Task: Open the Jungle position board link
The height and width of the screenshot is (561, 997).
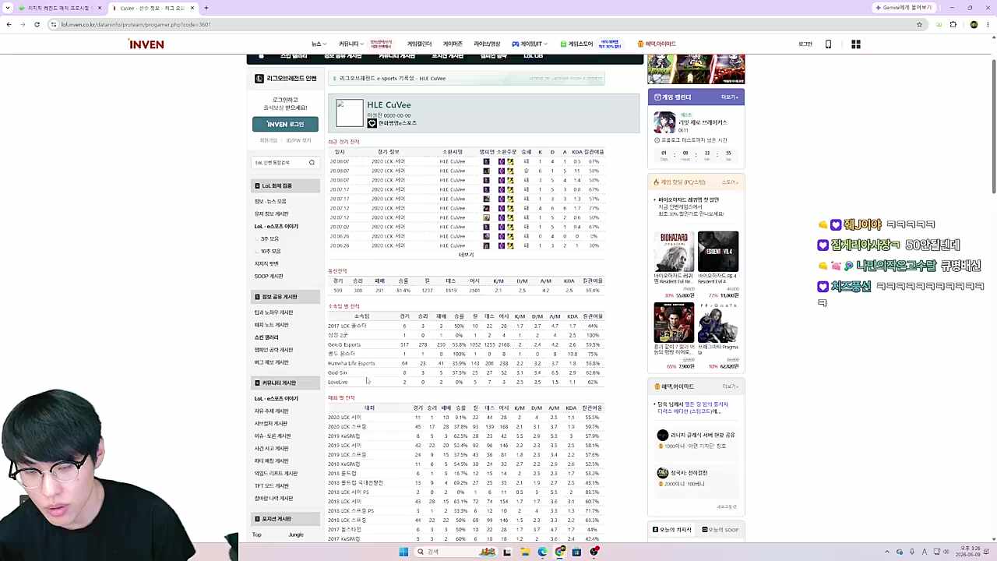Action: [x=296, y=535]
